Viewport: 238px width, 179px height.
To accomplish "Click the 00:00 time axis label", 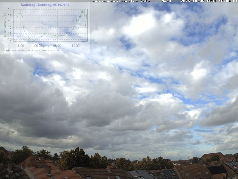I will pyautogui.click(x=38, y=46).
